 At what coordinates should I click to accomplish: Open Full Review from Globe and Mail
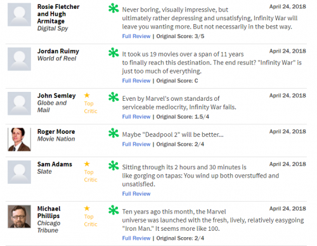coord(136,117)
